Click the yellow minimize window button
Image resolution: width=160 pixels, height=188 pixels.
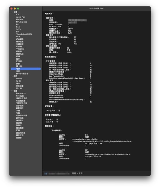(15, 9)
